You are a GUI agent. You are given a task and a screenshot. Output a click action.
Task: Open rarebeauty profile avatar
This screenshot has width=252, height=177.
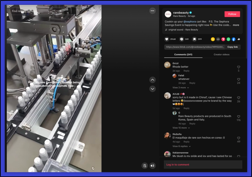168,14
